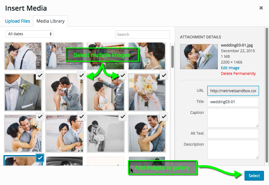The width and height of the screenshot is (269, 185).
Task: Click the black and white couple thumbnail
Action: (x=106, y=133)
